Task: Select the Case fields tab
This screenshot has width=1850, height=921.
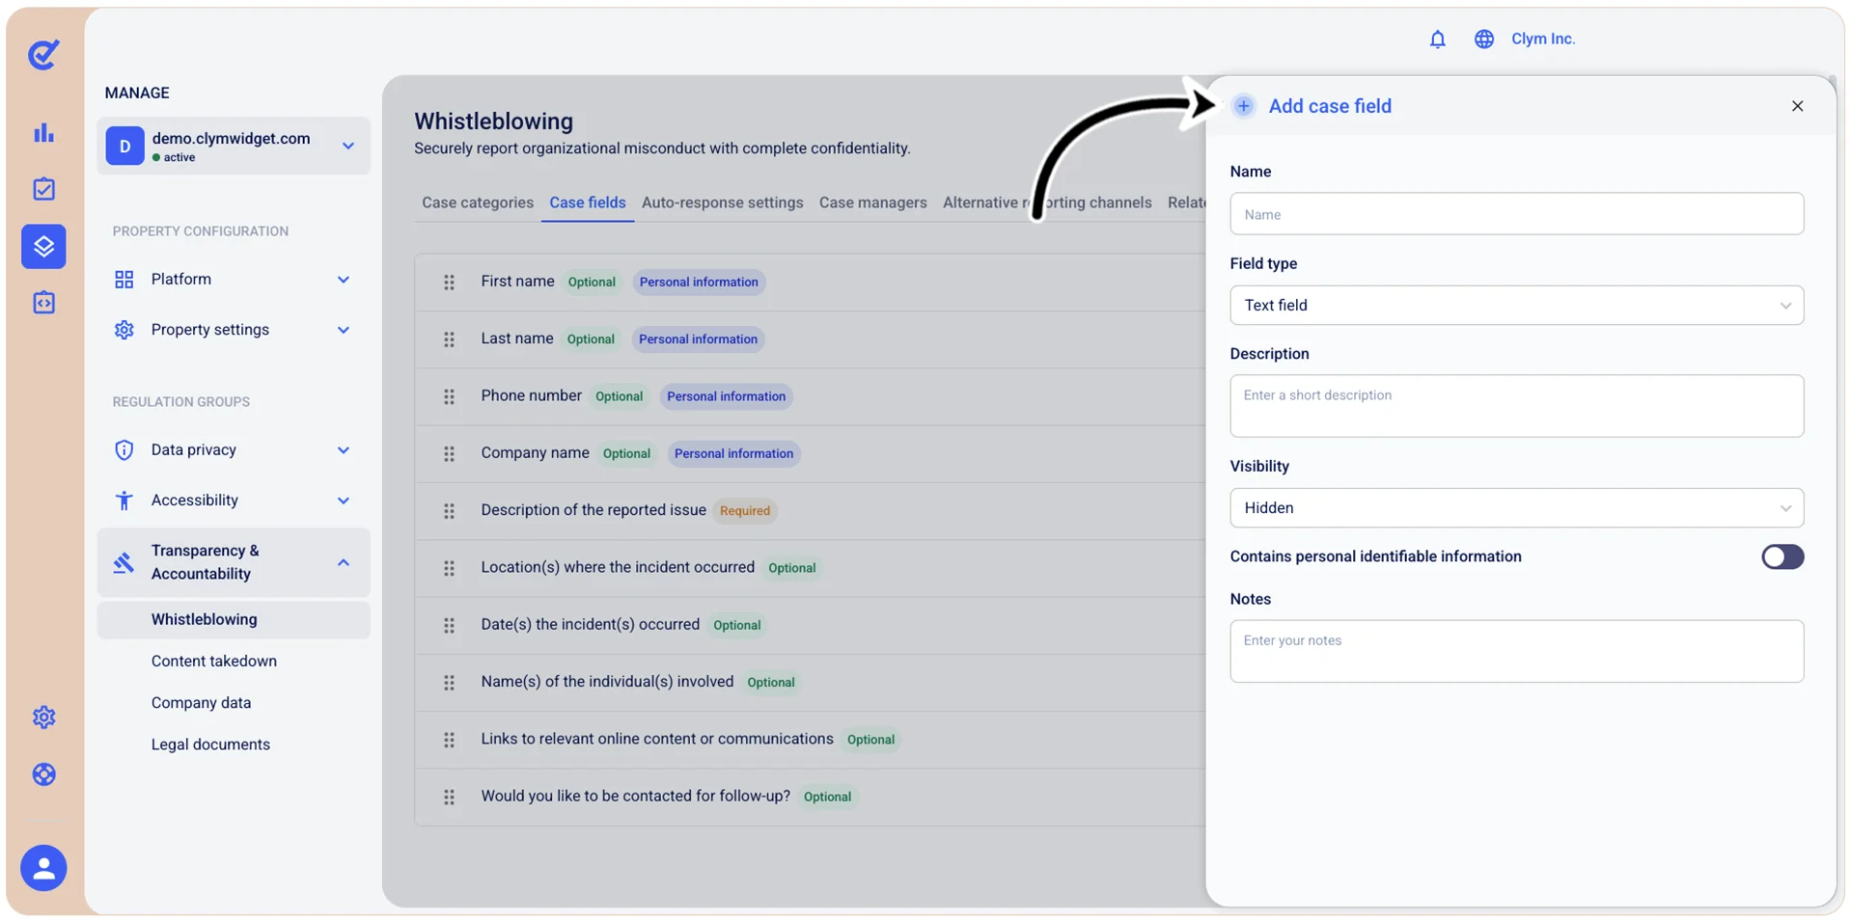Action: [x=587, y=203]
